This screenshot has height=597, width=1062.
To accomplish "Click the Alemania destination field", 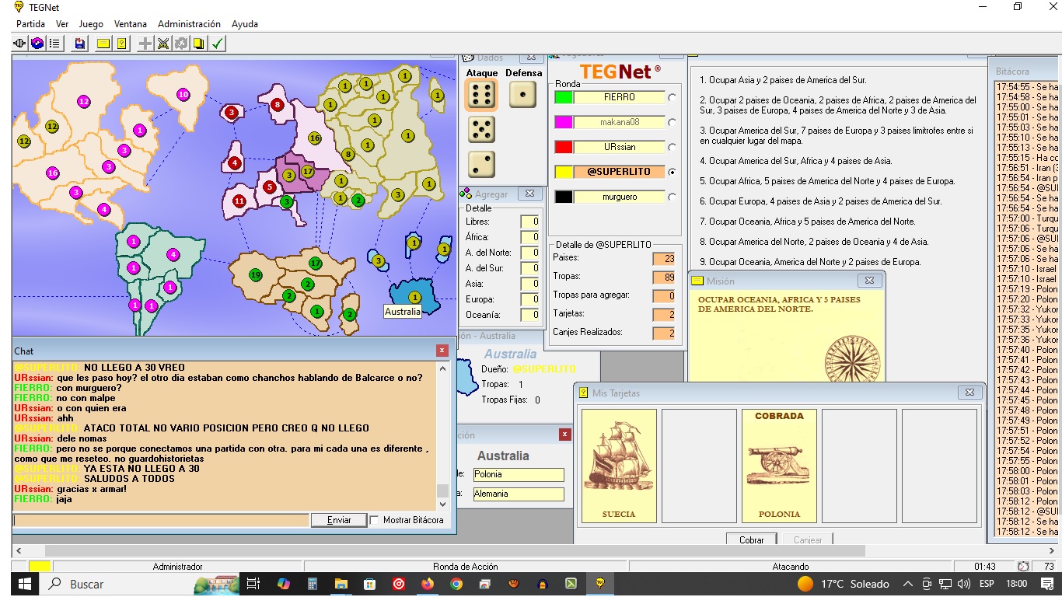I will [517, 494].
